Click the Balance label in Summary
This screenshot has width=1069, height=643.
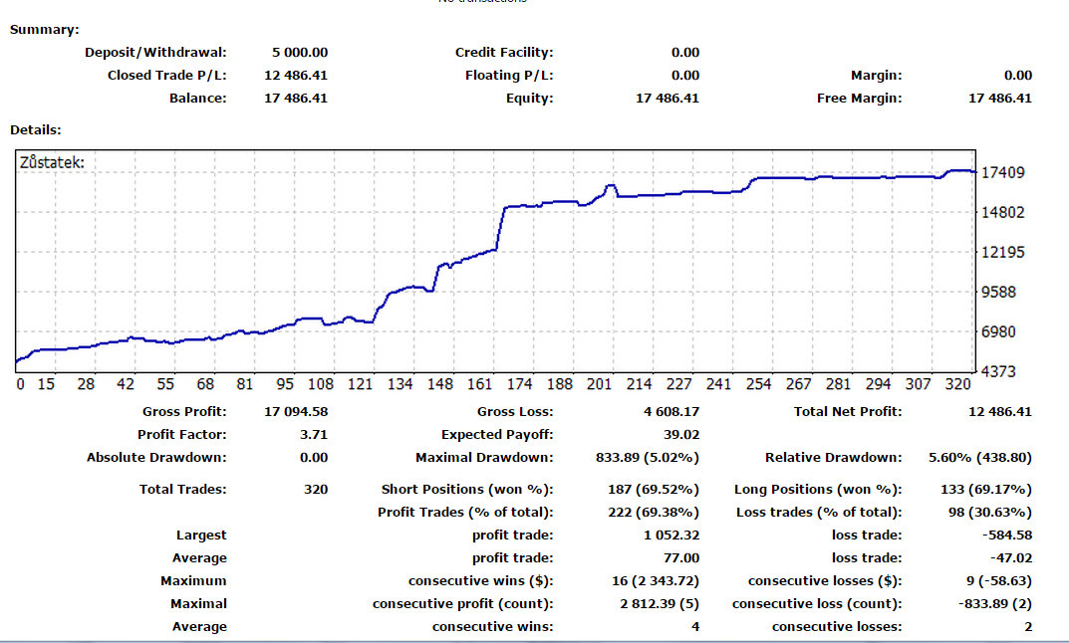click(x=197, y=99)
